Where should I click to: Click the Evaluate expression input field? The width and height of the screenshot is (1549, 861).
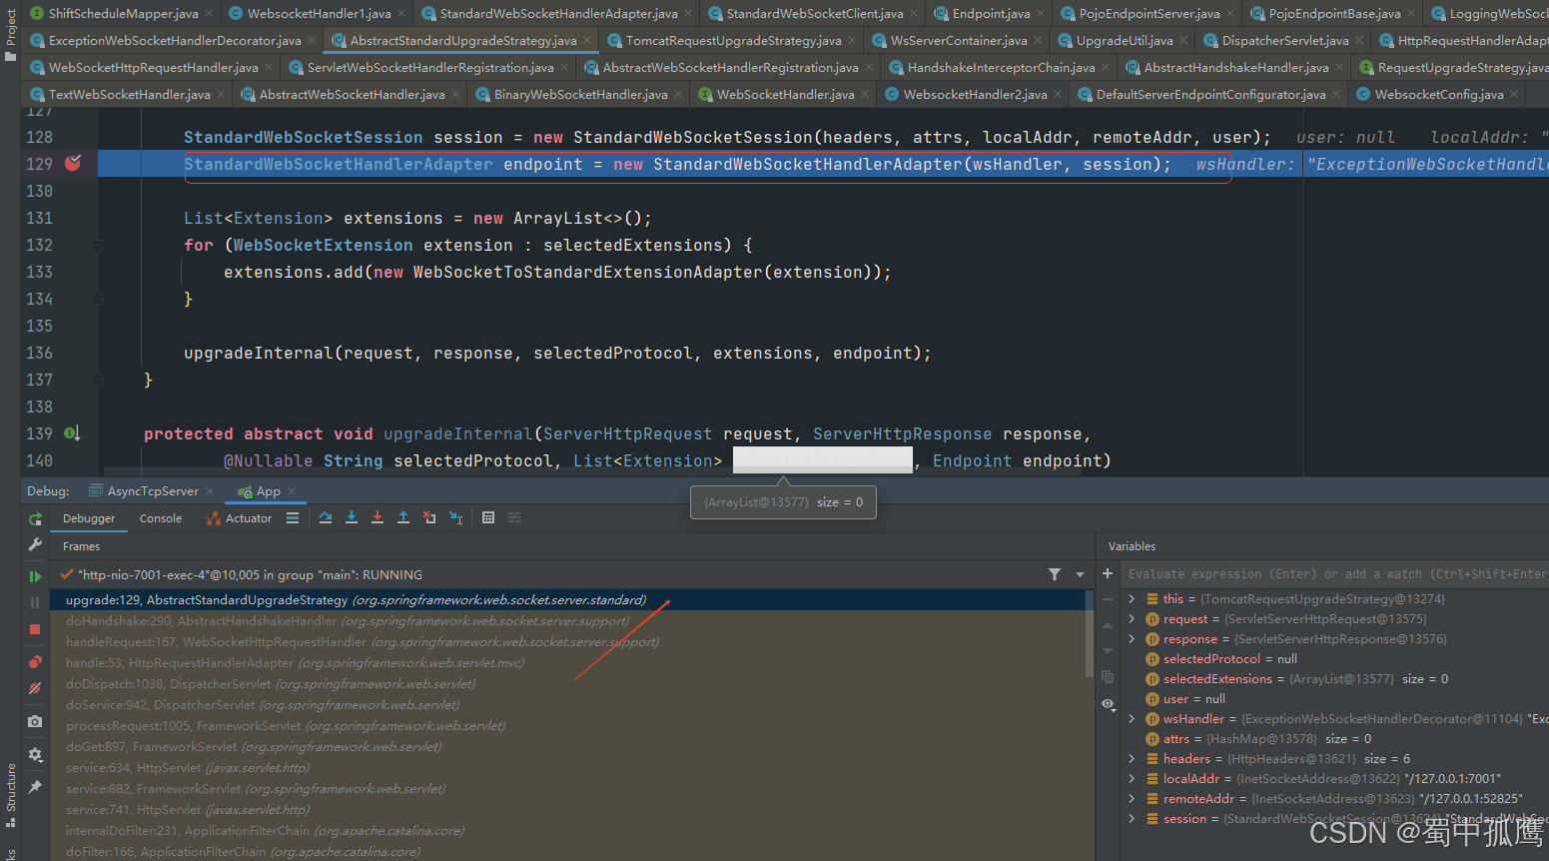click(1336, 574)
